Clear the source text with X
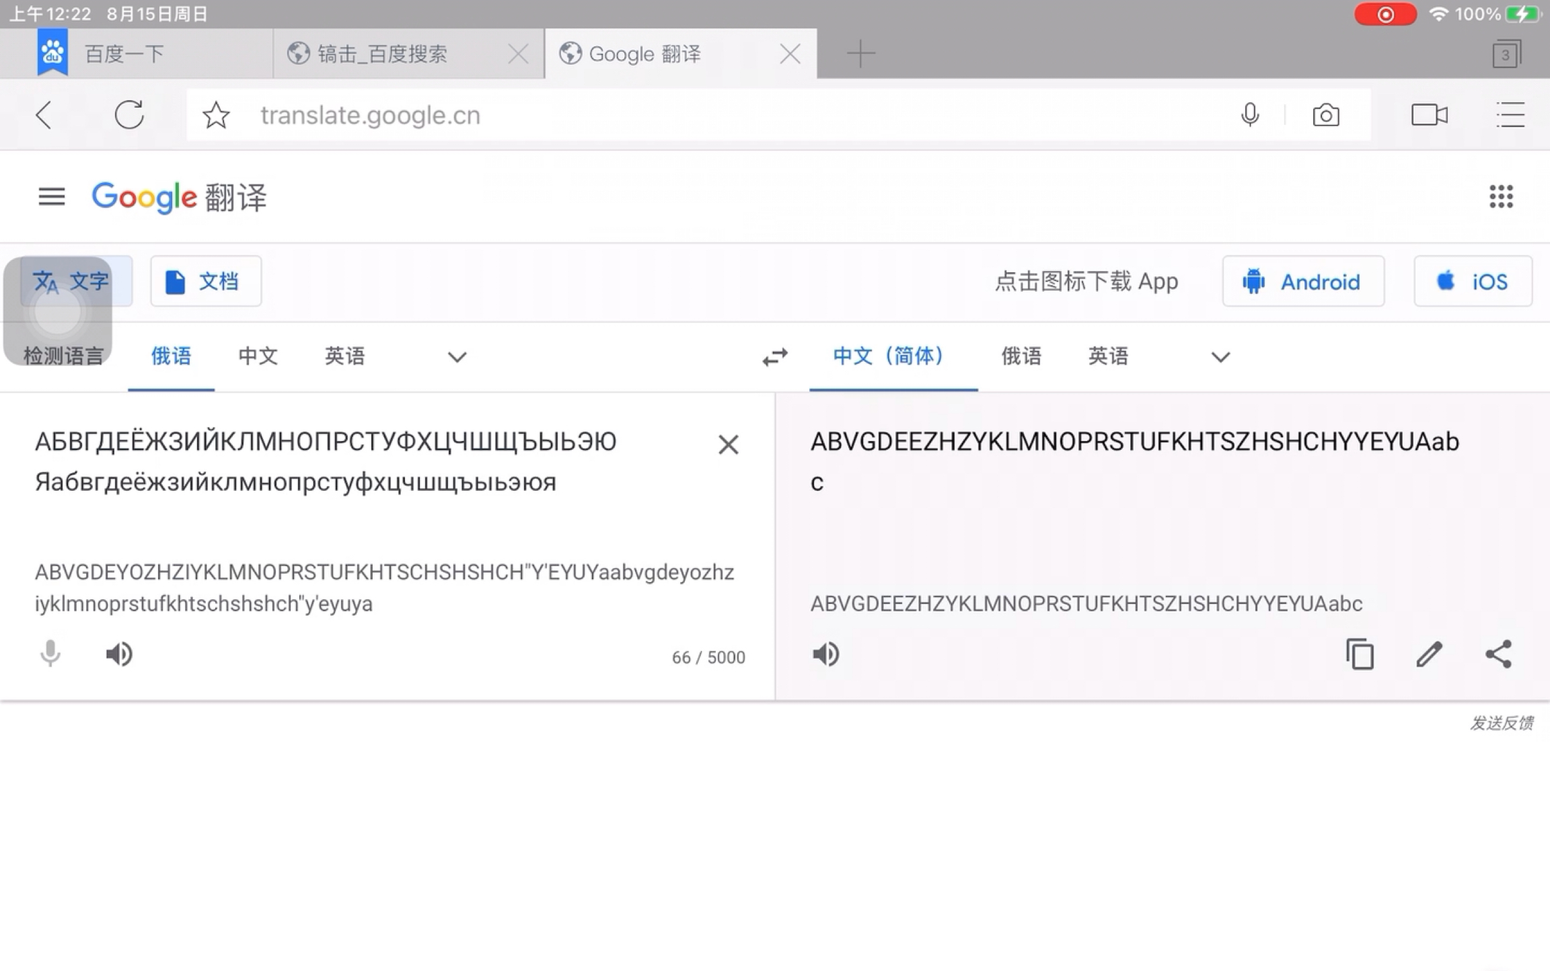The image size is (1550, 971). (x=728, y=444)
